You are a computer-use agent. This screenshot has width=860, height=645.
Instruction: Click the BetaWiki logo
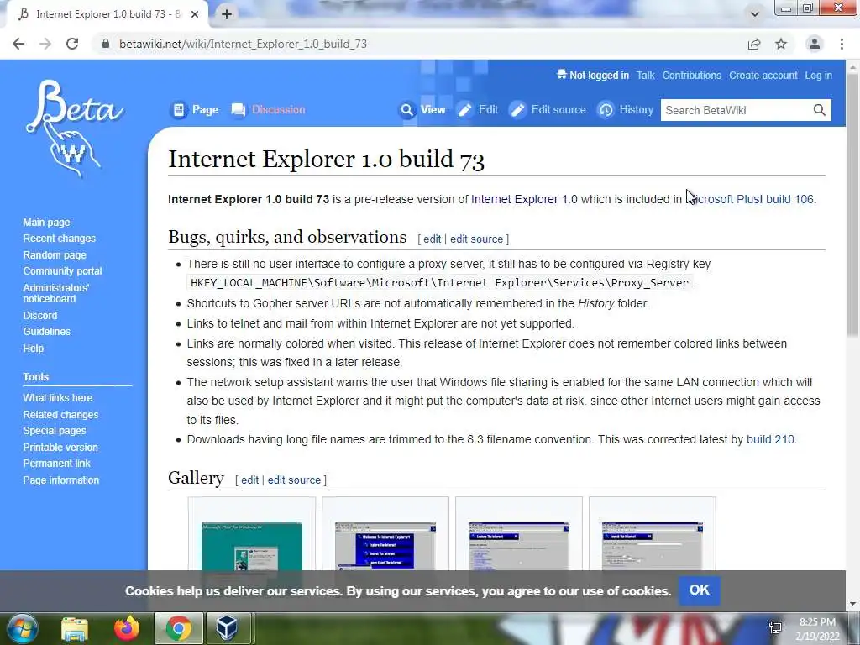(x=75, y=128)
